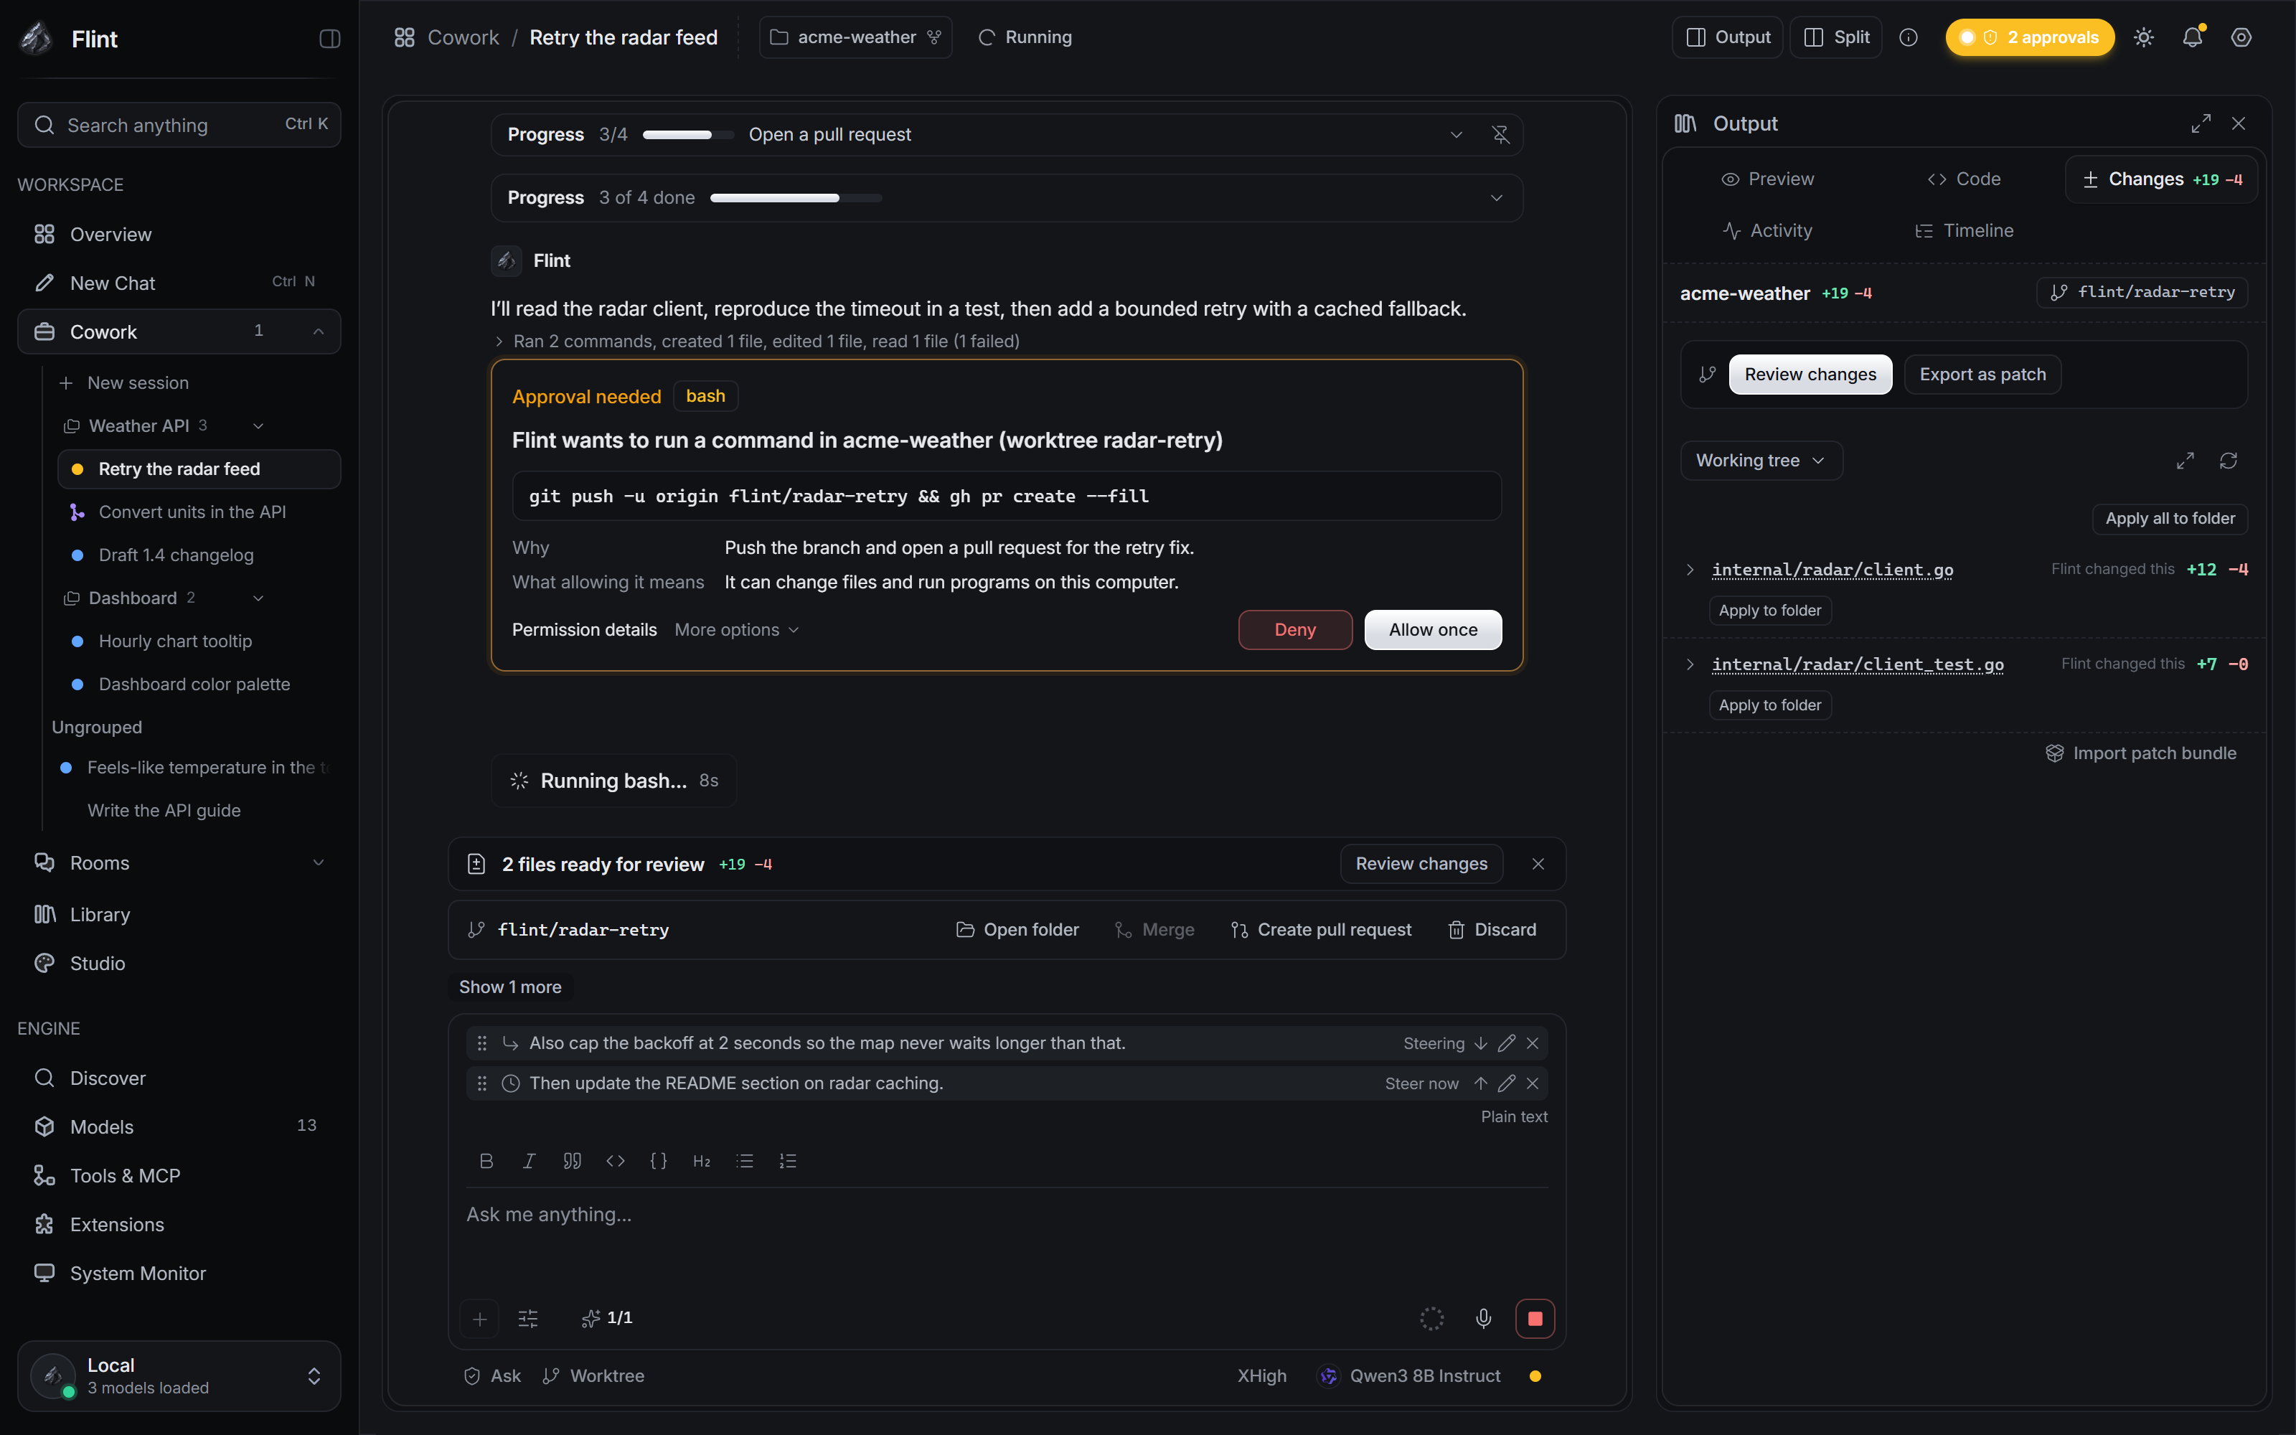Open the session info icon
This screenshot has width=2296, height=1435.
click(1908, 38)
